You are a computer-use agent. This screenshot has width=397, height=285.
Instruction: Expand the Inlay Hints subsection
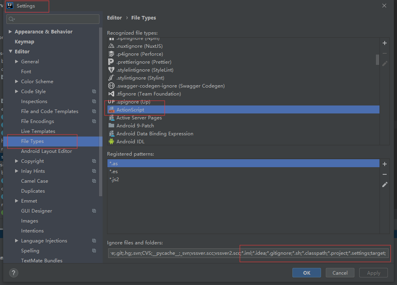click(x=16, y=171)
